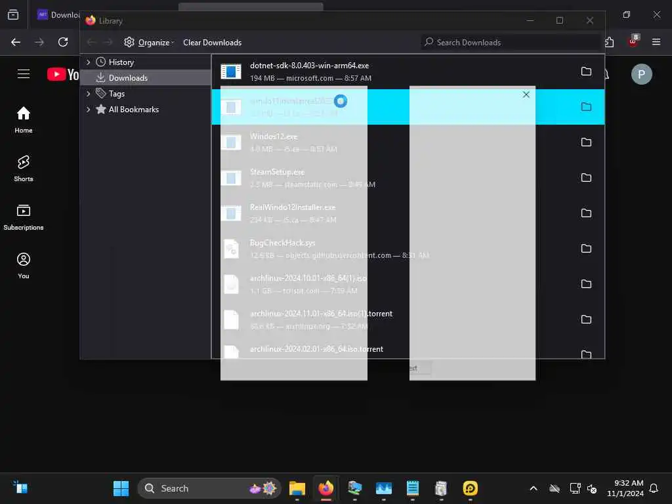Image resolution: width=672 pixels, height=504 pixels.
Task: Click the taskbar Search box
Action: pyautogui.click(x=209, y=488)
